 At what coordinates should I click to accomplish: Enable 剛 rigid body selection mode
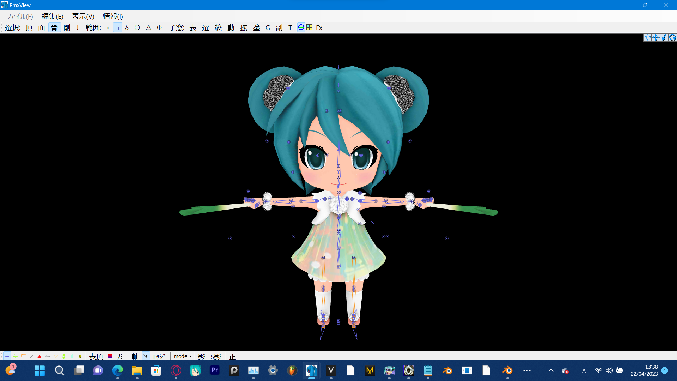[67, 28]
